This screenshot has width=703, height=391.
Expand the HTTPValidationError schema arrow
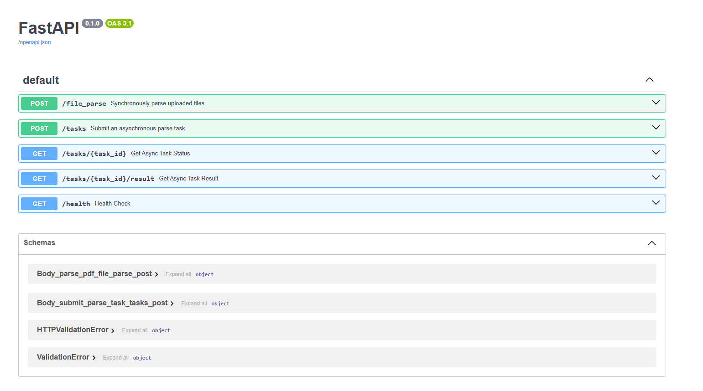pyautogui.click(x=113, y=330)
